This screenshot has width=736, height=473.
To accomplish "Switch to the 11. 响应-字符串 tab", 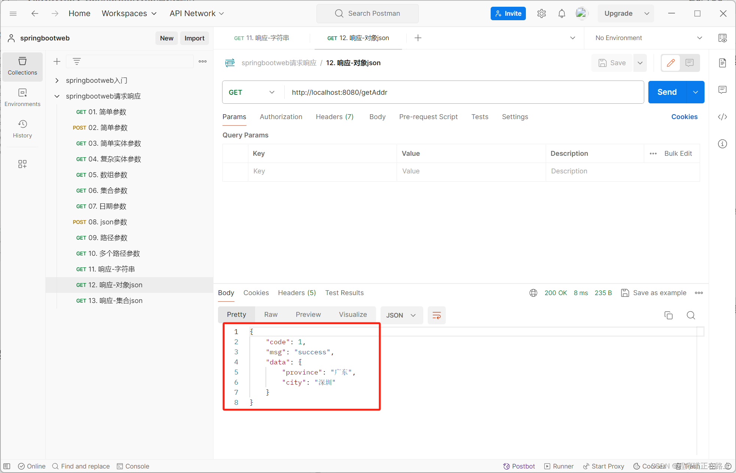I will (261, 38).
